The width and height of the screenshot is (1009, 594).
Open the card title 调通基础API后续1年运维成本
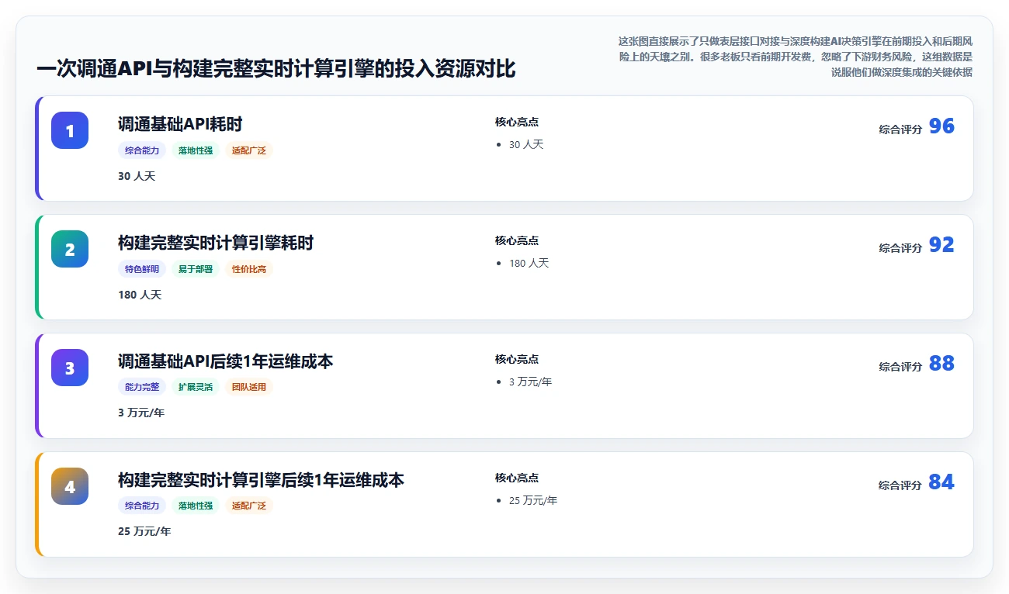pos(226,361)
